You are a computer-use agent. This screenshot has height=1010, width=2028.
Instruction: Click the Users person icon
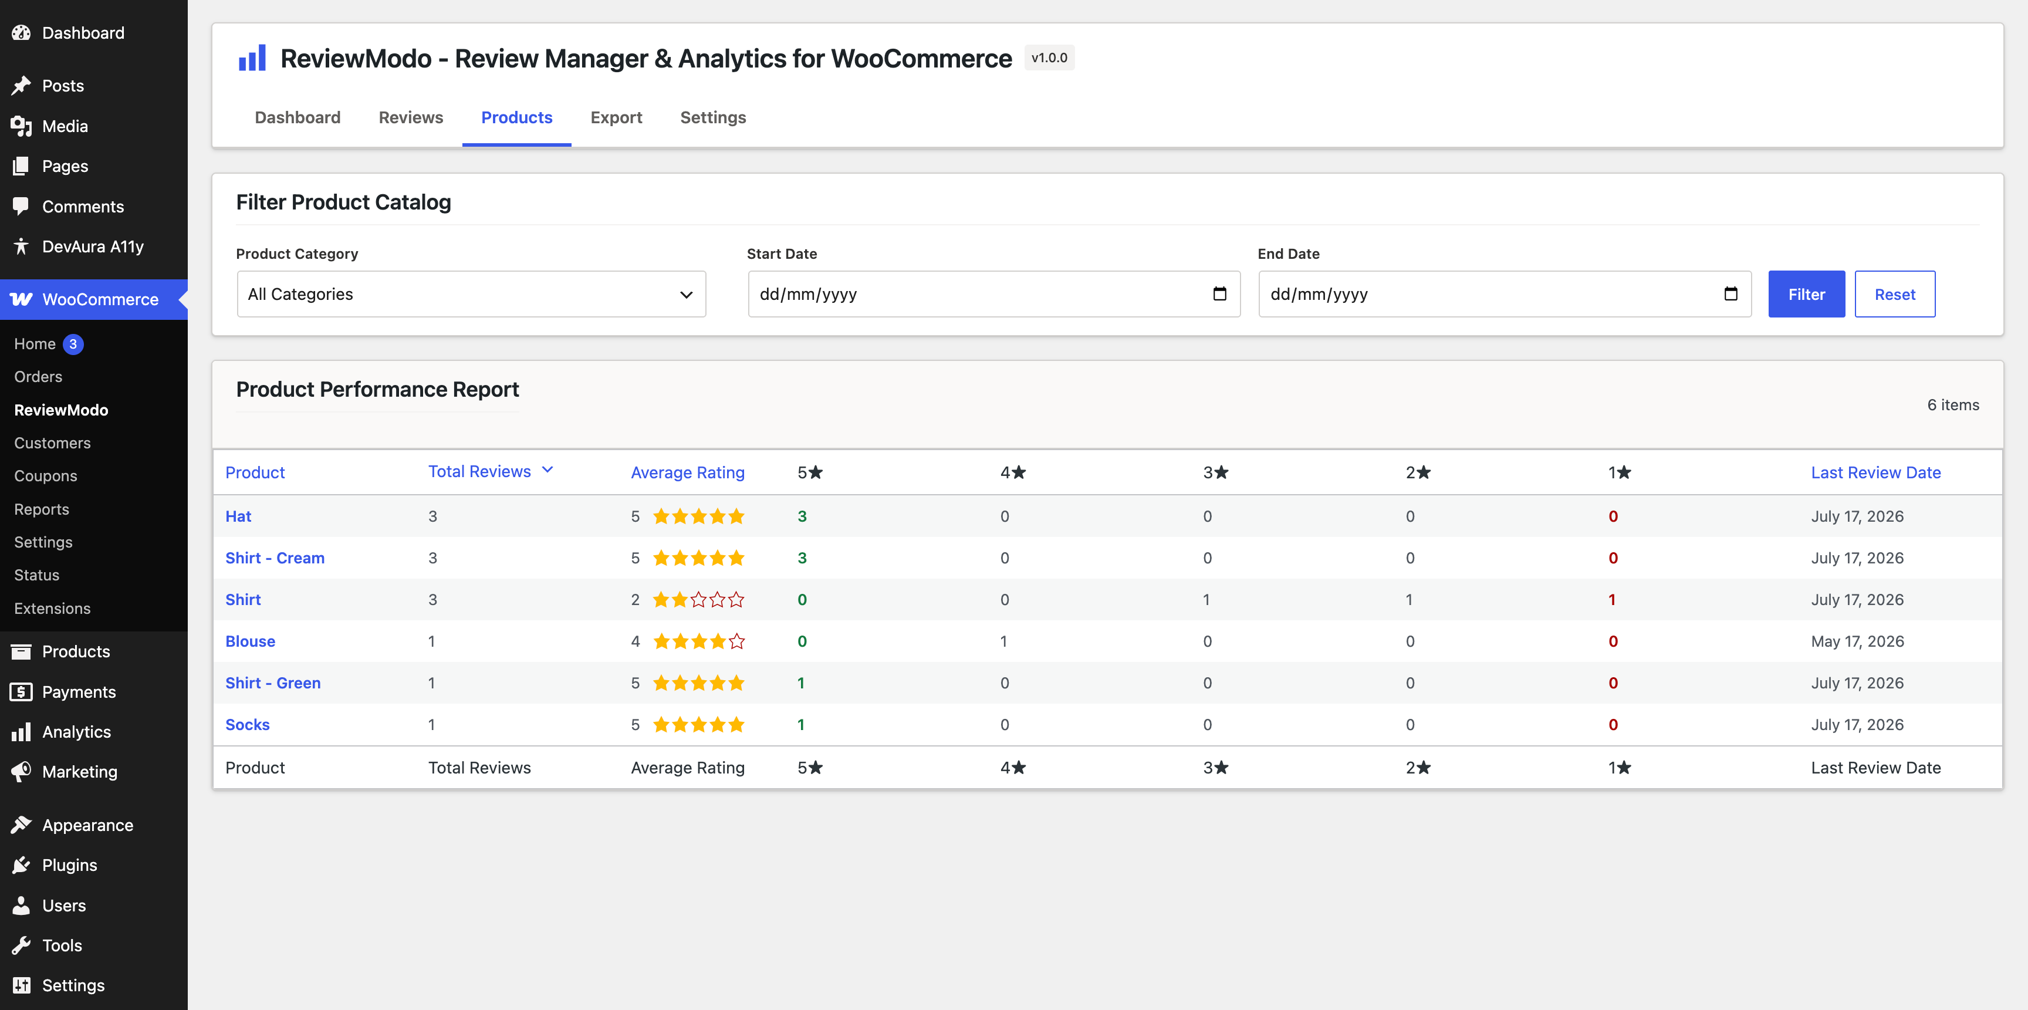coord(21,906)
